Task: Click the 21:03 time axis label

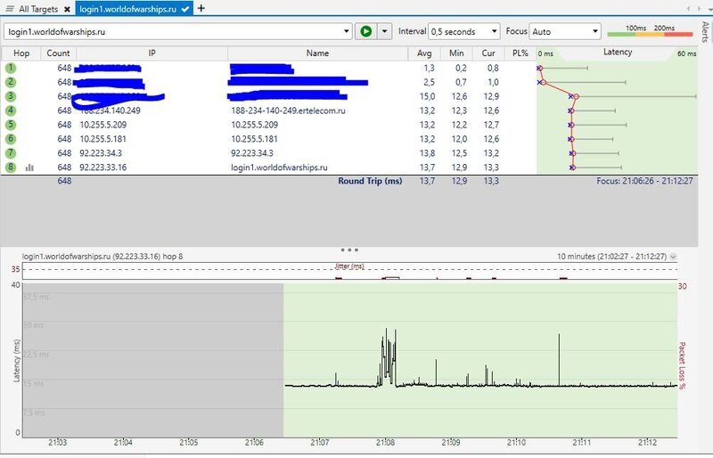Action: point(58,442)
